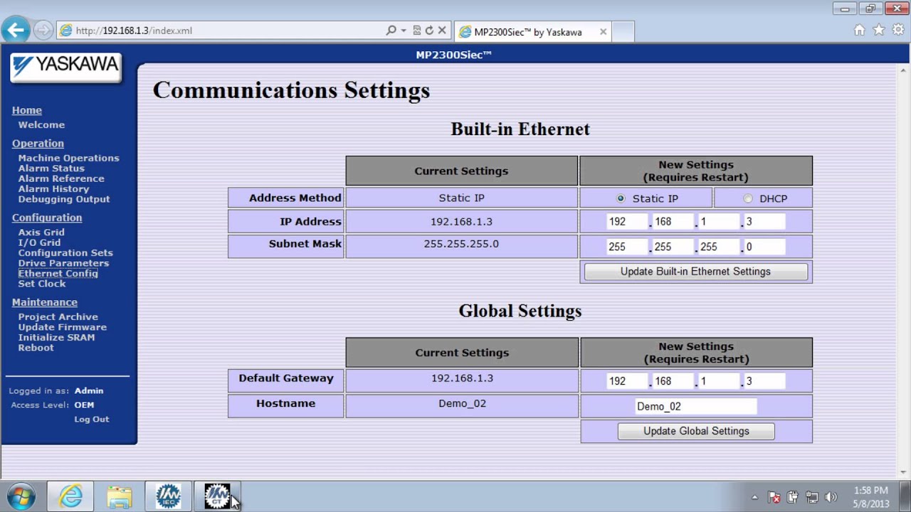Click the IP Address fourth octet field

(x=764, y=222)
